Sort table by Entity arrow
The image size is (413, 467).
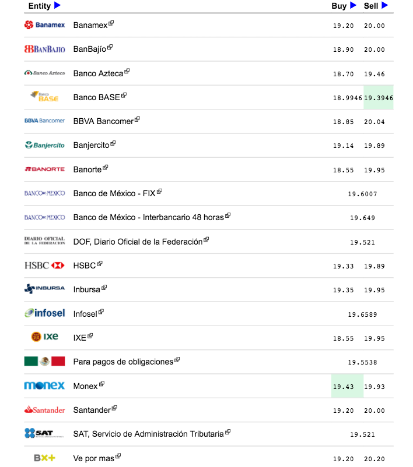[57, 6]
